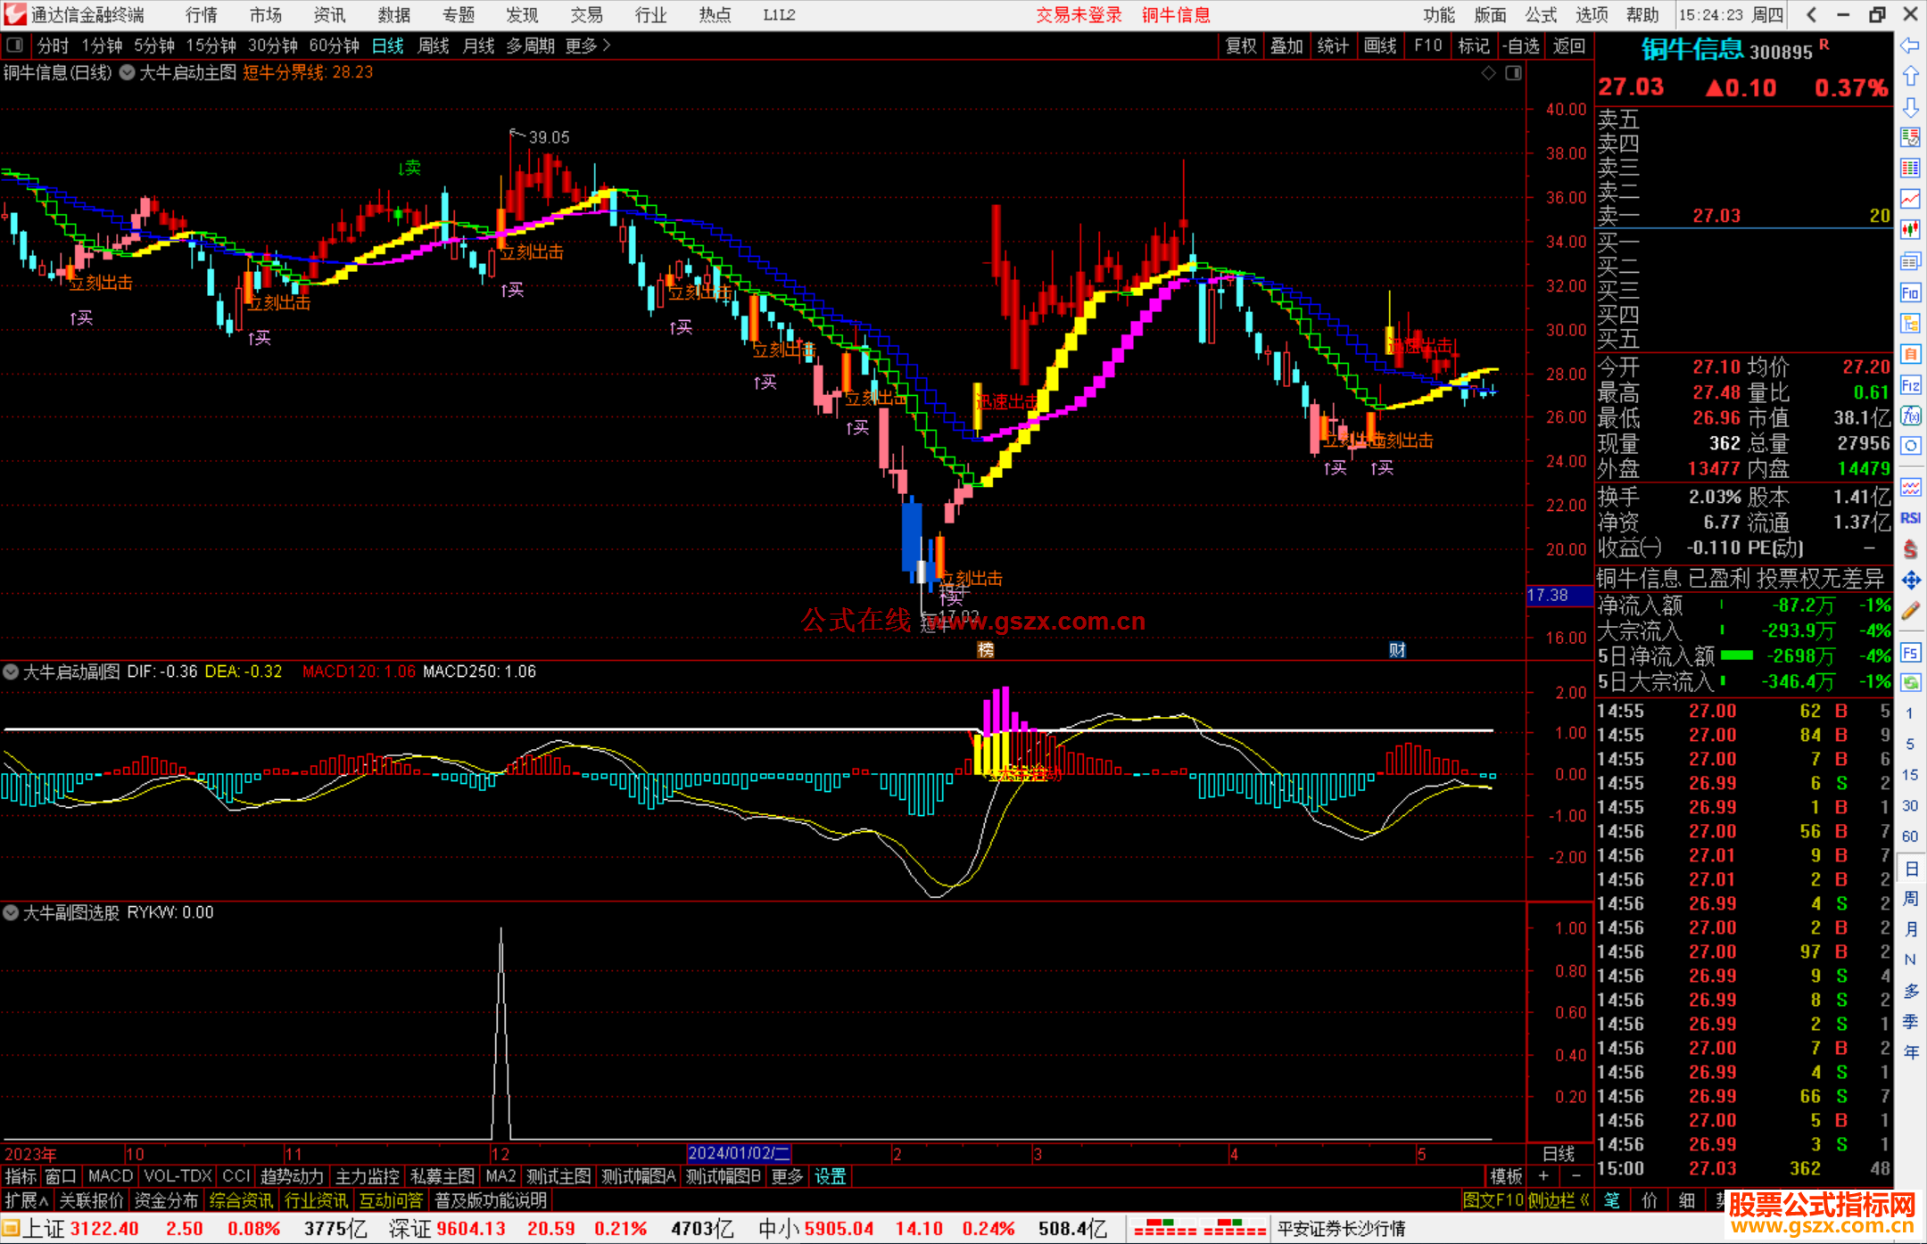Click the green refresh sidebar icon
Screen dimensions: 1927x1244
[1910, 683]
